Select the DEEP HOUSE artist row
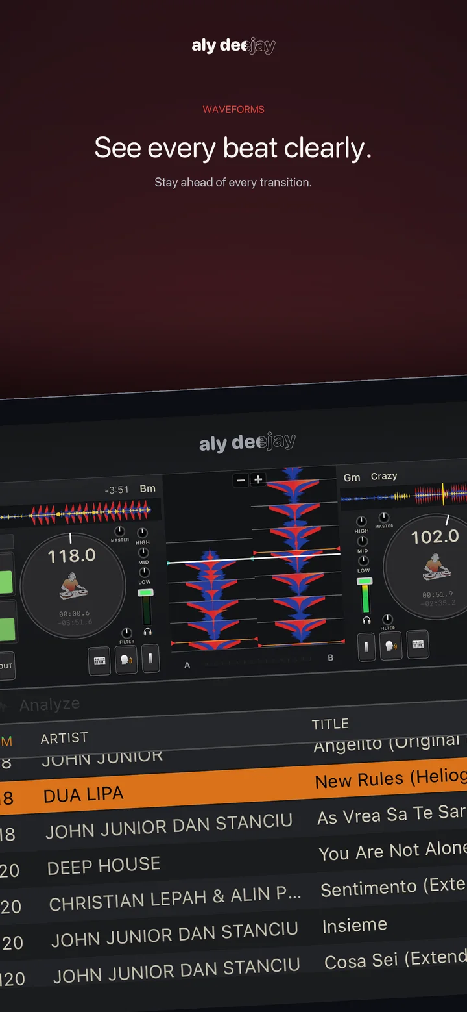The image size is (467, 1012). 104,866
